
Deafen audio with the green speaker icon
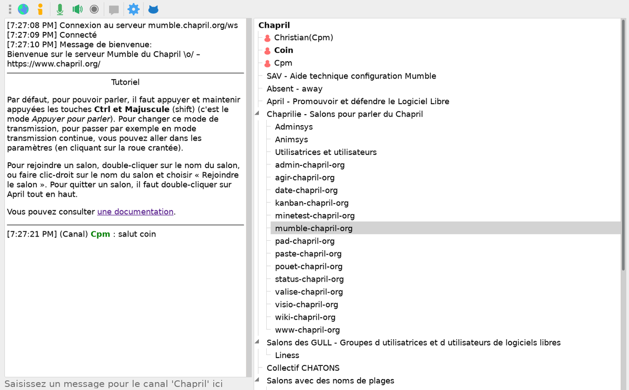pyautogui.click(x=78, y=9)
